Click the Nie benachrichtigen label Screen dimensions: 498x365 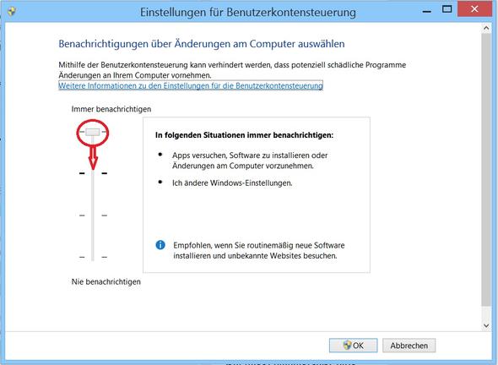(x=106, y=281)
